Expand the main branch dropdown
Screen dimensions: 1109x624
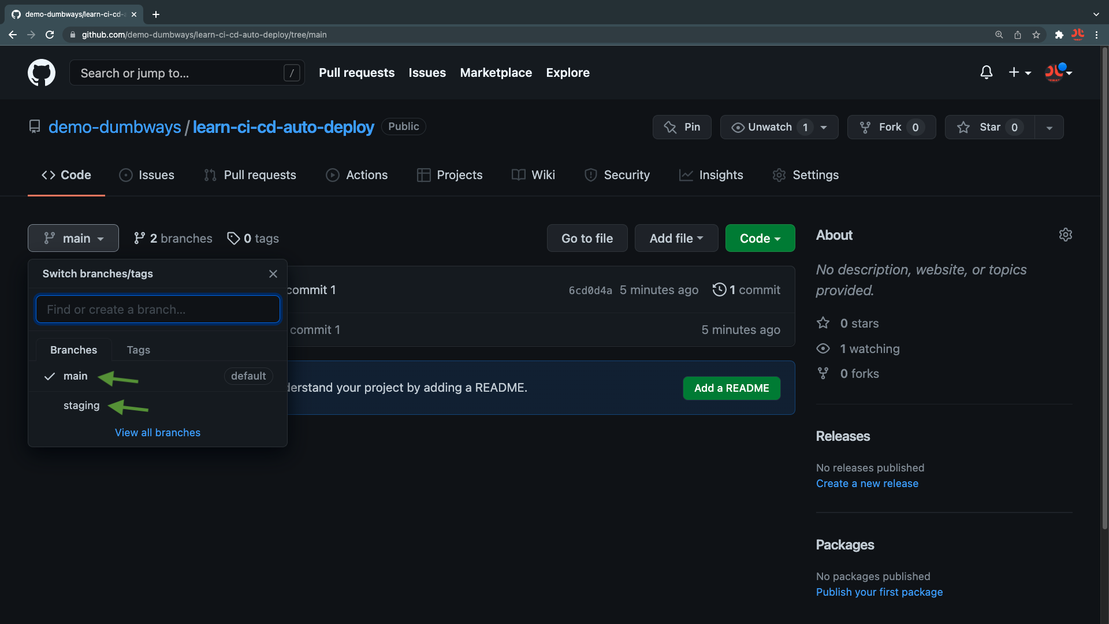point(73,238)
